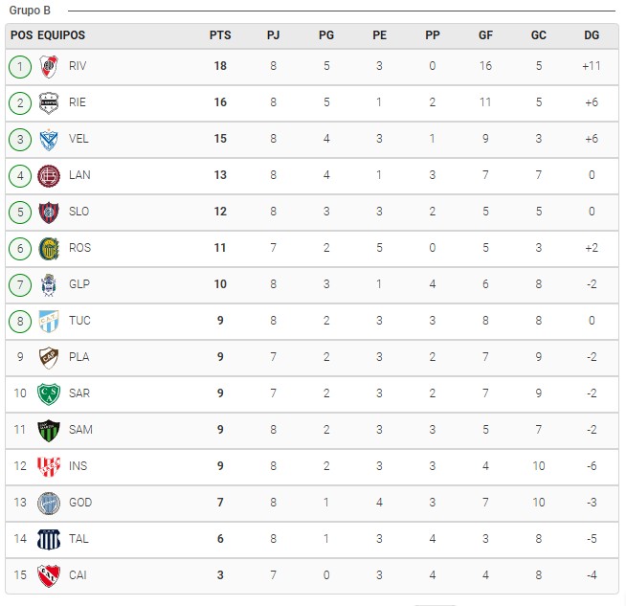The image size is (626, 606).
Task: Open the Lanús round badge icon
Action: tap(49, 175)
